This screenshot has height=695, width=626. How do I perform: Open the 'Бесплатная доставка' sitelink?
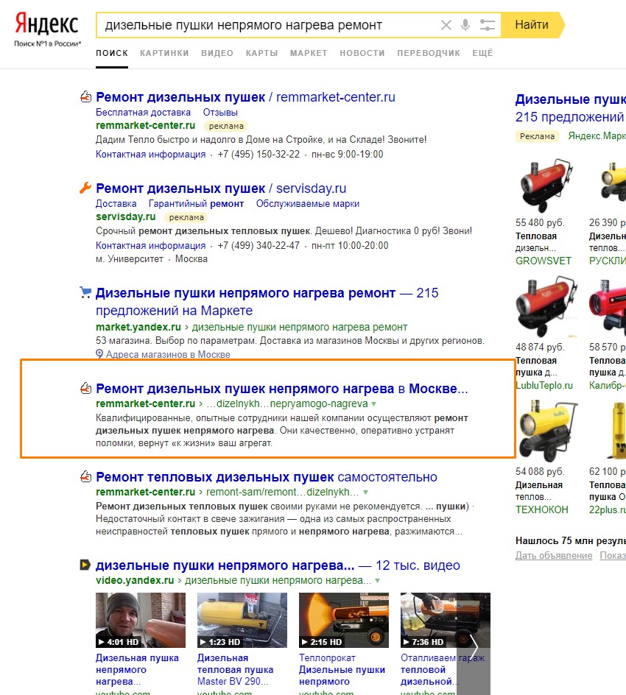click(x=143, y=113)
